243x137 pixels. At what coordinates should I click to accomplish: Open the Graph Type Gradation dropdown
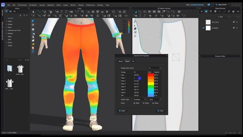coord(140,99)
